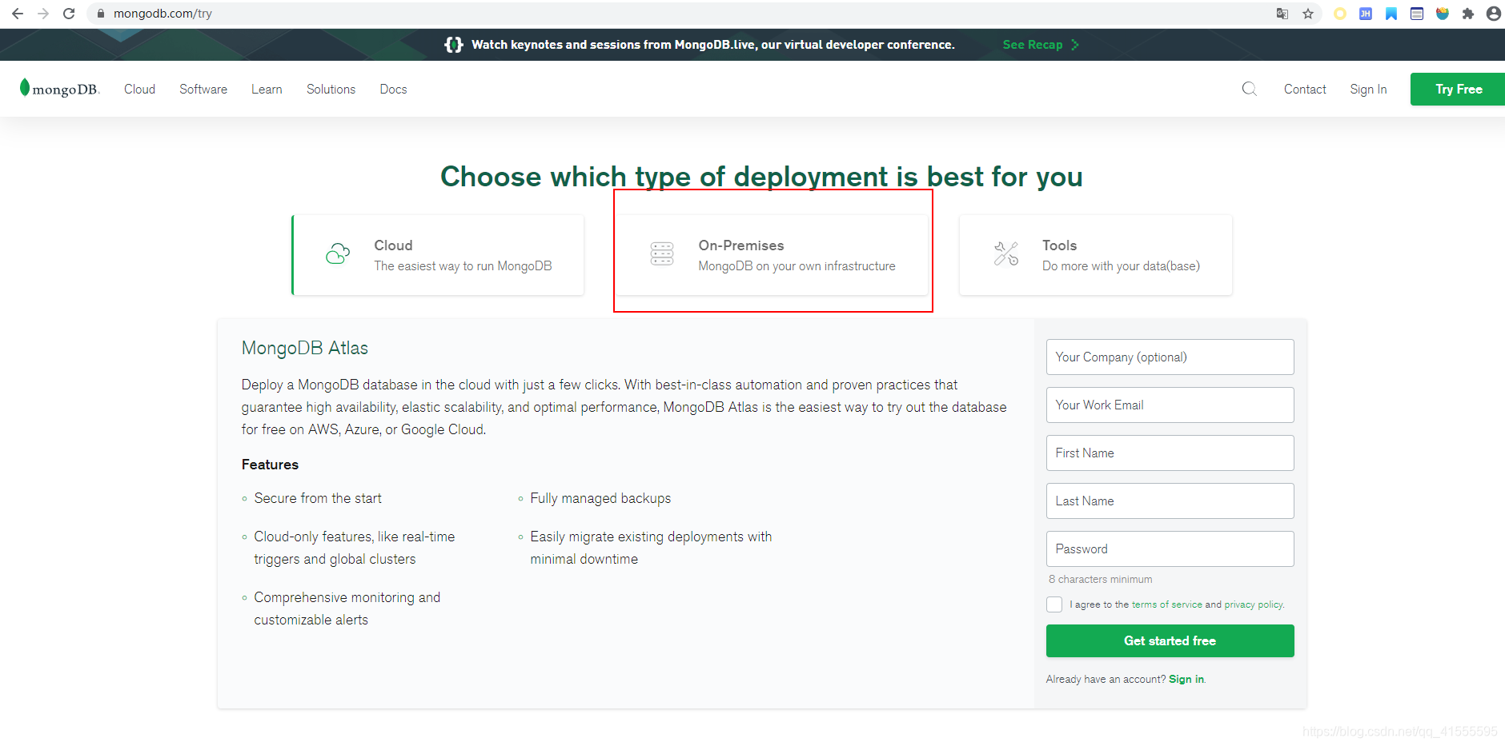1505x746 pixels.
Task: Click the browser forward arrow
Action: (x=43, y=14)
